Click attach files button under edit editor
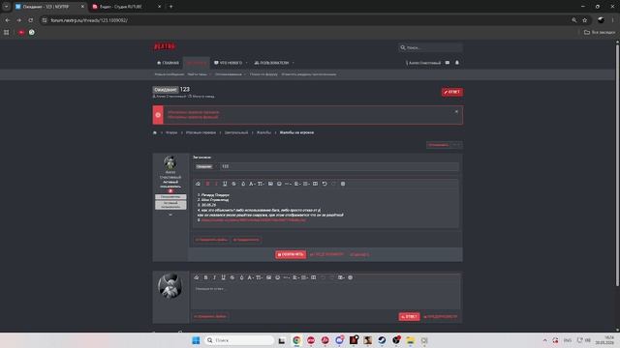Image resolution: width=620 pixels, height=348 pixels. coord(211,240)
